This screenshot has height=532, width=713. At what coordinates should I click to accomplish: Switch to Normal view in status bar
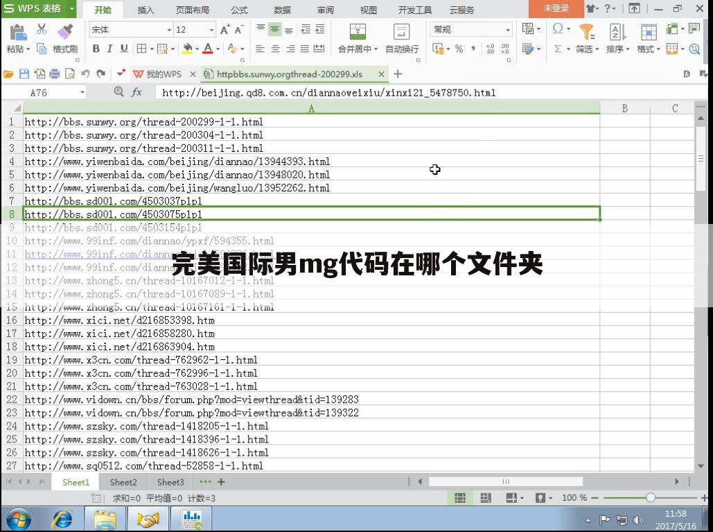click(460, 498)
